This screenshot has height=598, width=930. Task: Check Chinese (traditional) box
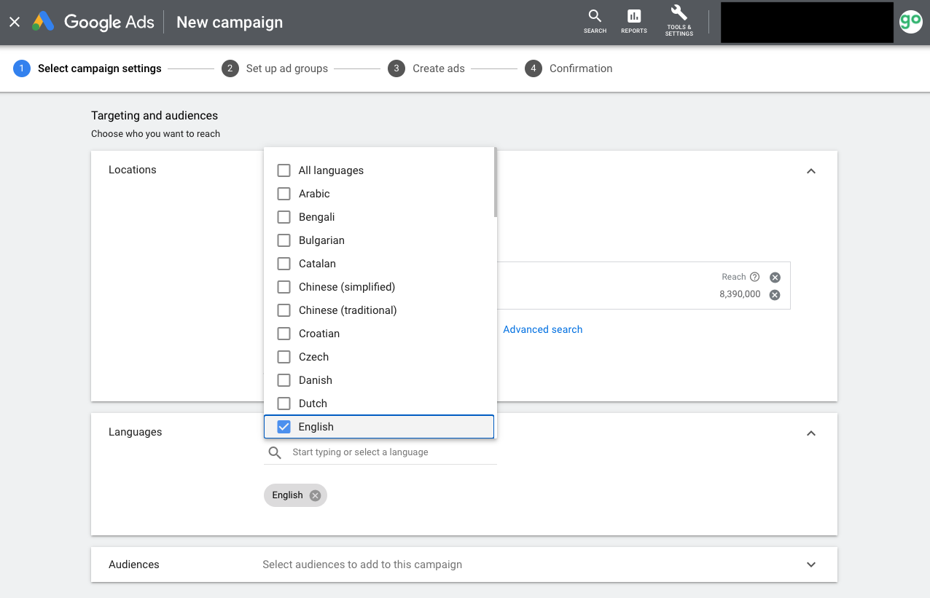click(284, 310)
